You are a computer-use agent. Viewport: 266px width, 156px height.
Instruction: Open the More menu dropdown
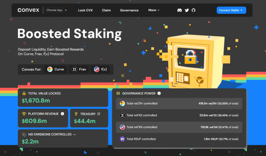154,10
